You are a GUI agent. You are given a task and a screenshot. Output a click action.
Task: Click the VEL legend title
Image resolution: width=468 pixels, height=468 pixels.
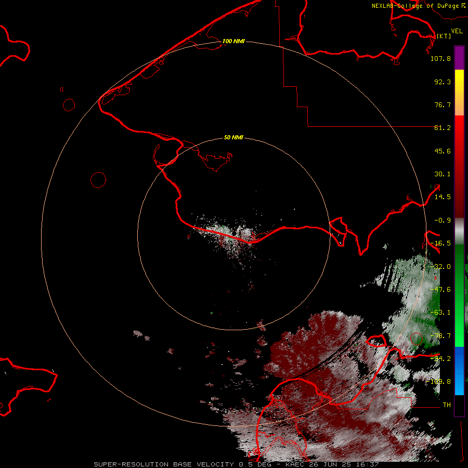click(x=457, y=31)
